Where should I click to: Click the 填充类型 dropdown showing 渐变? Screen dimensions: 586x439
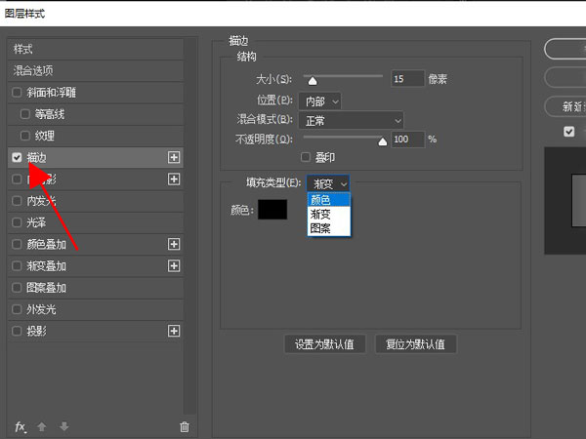[328, 183]
